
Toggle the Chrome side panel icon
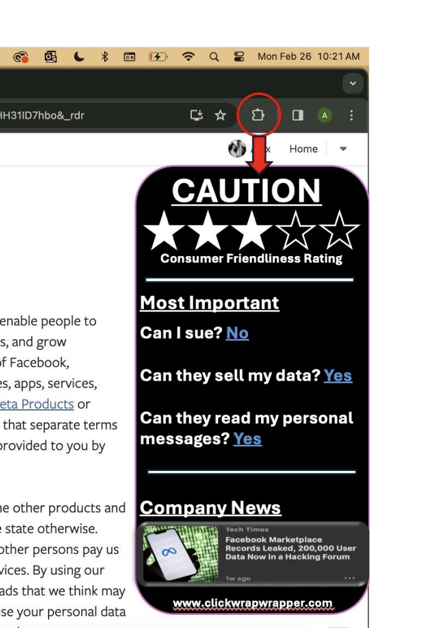[x=297, y=115]
